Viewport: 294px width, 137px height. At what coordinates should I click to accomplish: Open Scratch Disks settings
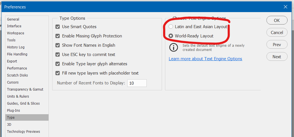click(17, 75)
